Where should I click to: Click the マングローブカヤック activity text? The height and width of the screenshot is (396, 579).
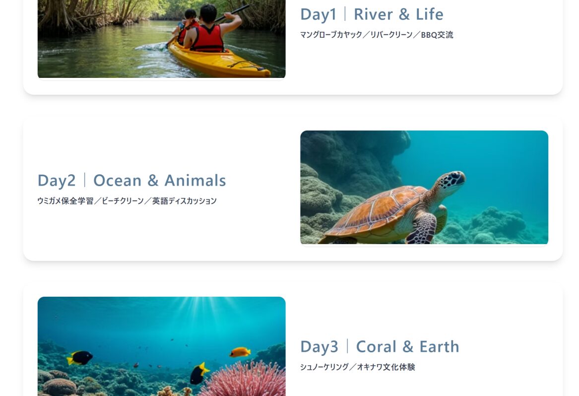point(331,35)
